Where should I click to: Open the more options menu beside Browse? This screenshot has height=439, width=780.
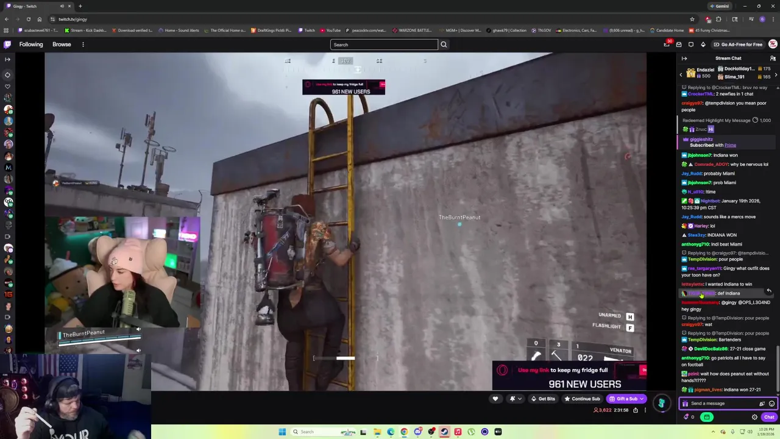(83, 45)
